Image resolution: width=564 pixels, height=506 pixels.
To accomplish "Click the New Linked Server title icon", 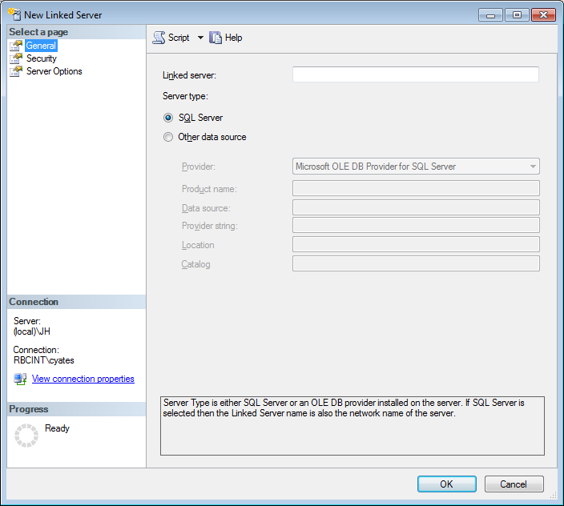I will [x=14, y=14].
